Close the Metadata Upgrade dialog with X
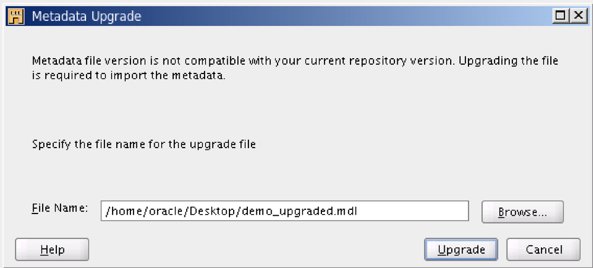593x268 pixels. tap(578, 16)
